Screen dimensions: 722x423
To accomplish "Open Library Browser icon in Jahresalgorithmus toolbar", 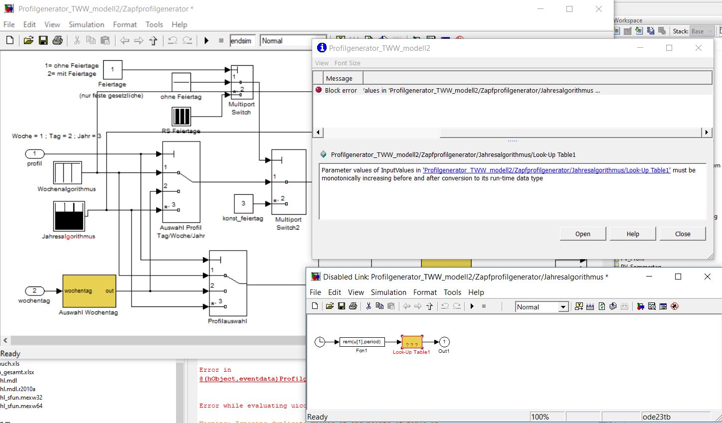I will click(641, 306).
